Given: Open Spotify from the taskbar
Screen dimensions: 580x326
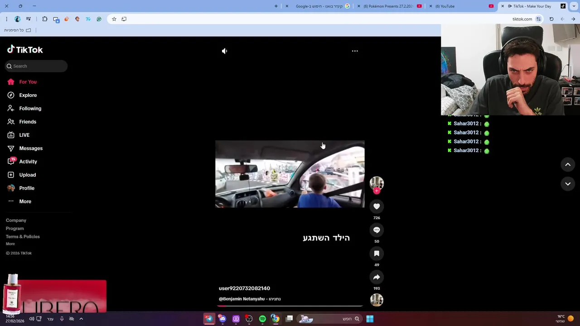Looking at the screenshot, I should (x=262, y=319).
